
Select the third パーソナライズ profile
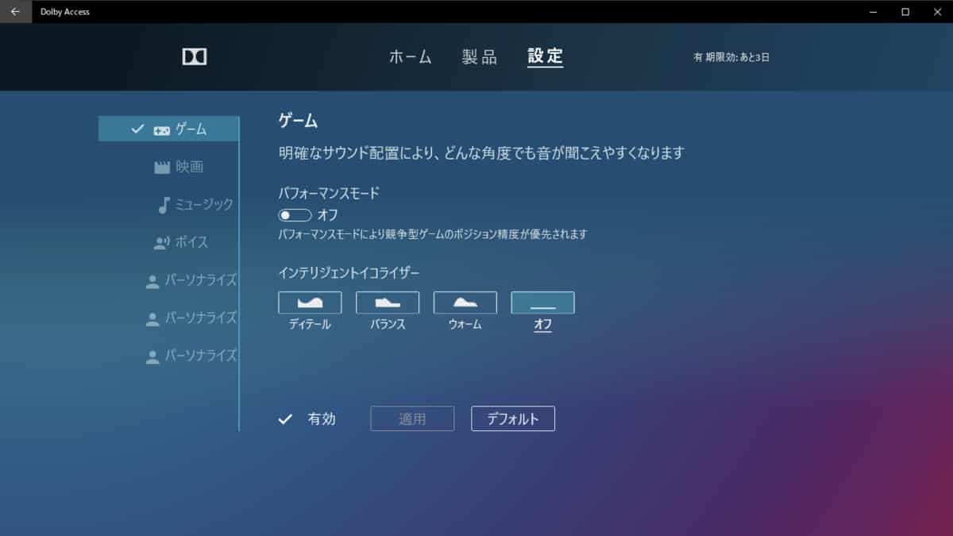point(191,356)
